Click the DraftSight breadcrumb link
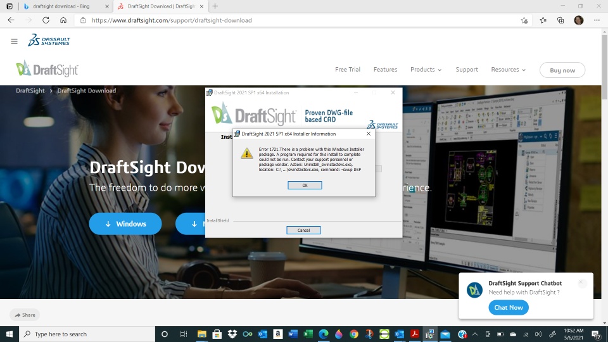The image size is (608, 342). click(x=30, y=91)
